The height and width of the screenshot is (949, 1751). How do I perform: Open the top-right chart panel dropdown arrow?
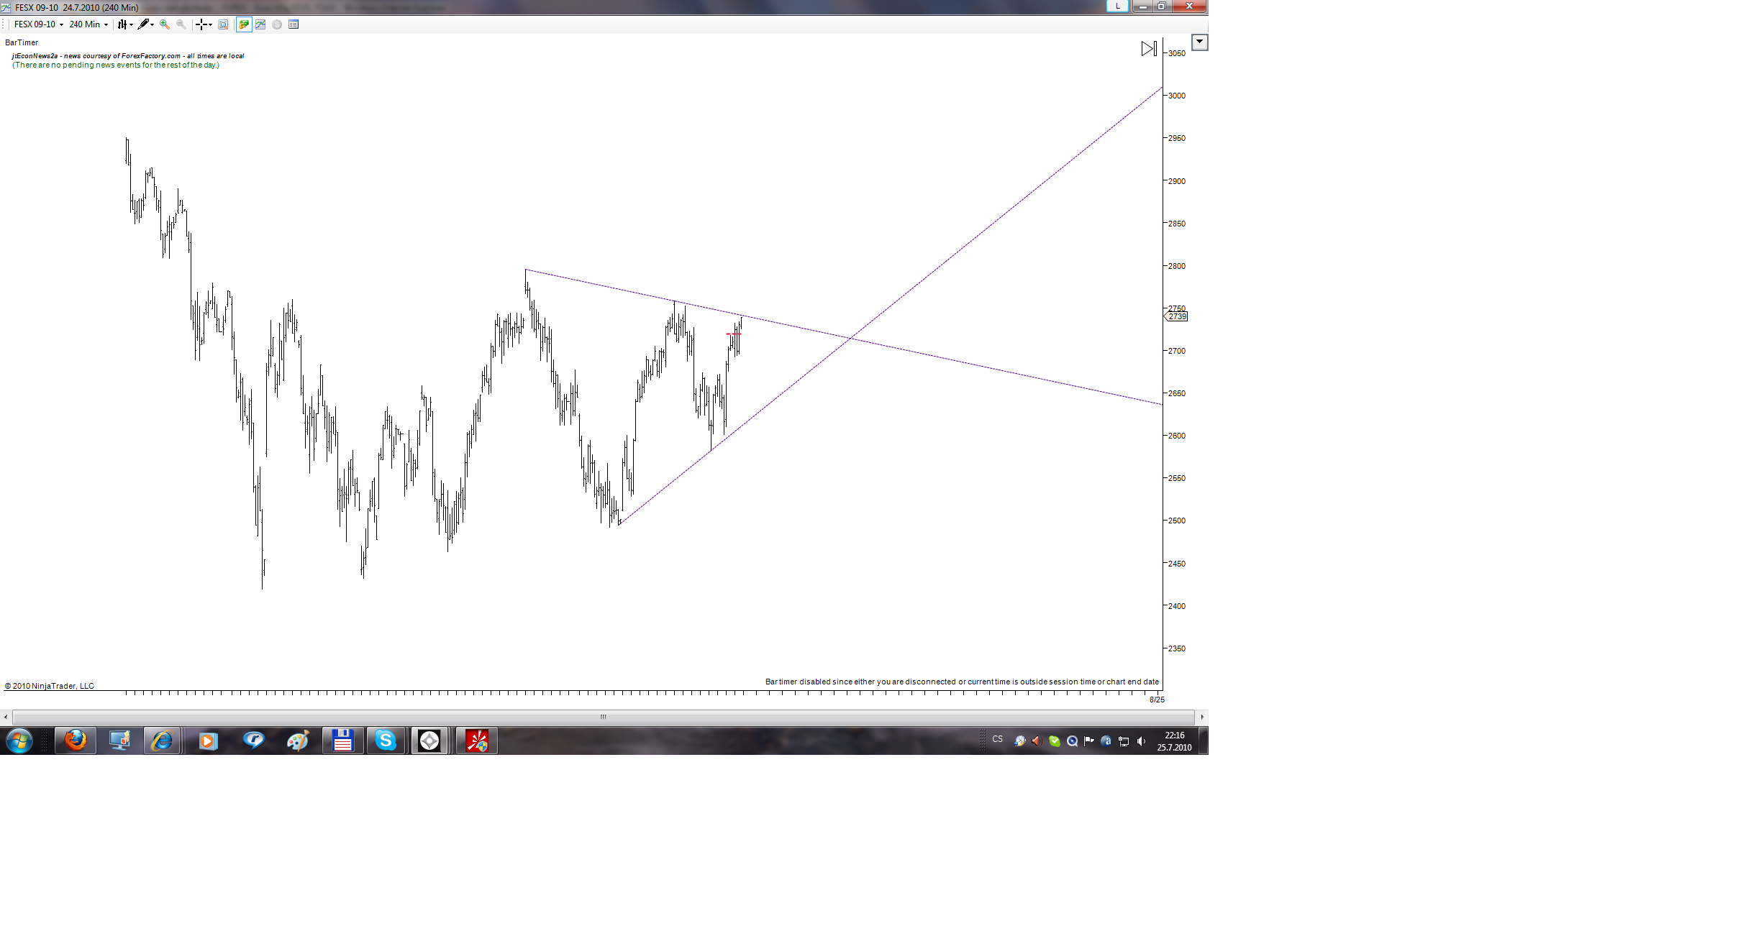1199,42
